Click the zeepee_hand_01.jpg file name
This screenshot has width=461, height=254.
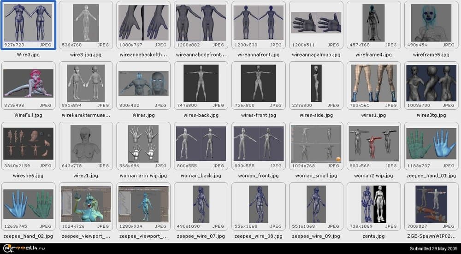(431, 176)
